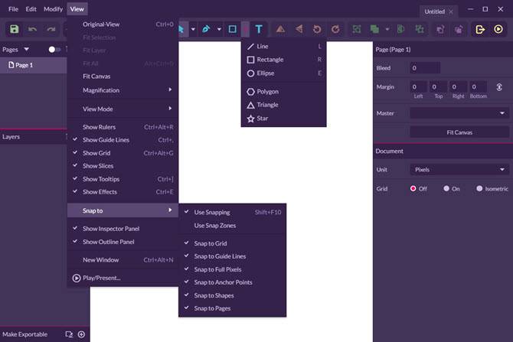513x342 pixels.
Task: Click the yellow Export icon in the toolbar
Action: pos(480,29)
